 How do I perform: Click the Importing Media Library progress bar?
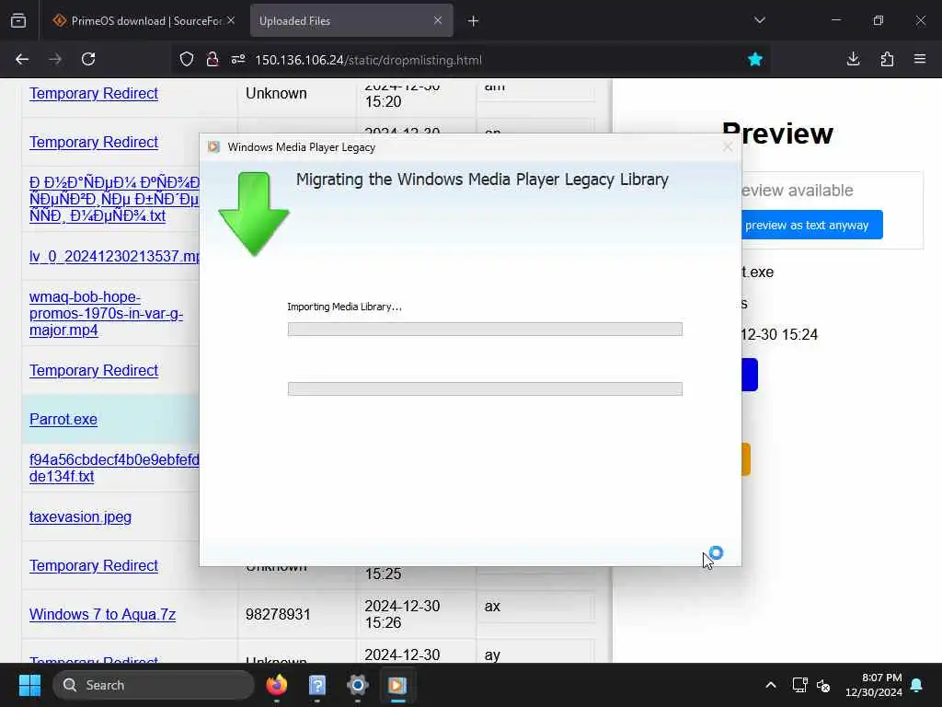pos(485,329)
